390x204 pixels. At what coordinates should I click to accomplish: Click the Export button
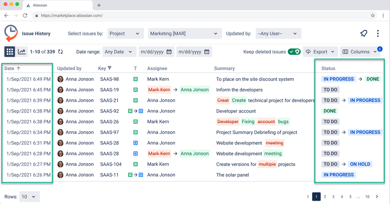tap(320, 52)
